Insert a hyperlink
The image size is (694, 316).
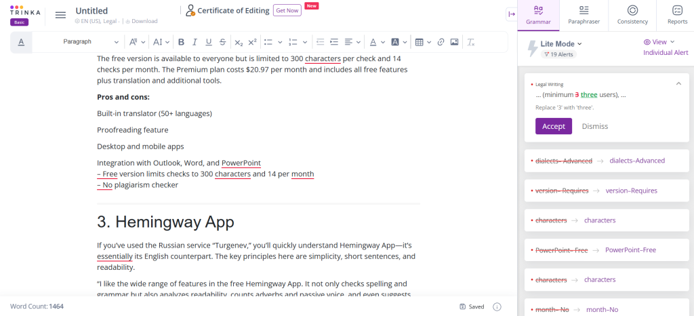[441, 42]
